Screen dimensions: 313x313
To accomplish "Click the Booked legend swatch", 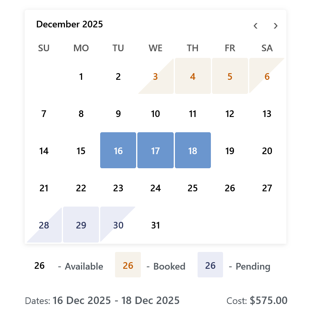I will coord(128,265).
